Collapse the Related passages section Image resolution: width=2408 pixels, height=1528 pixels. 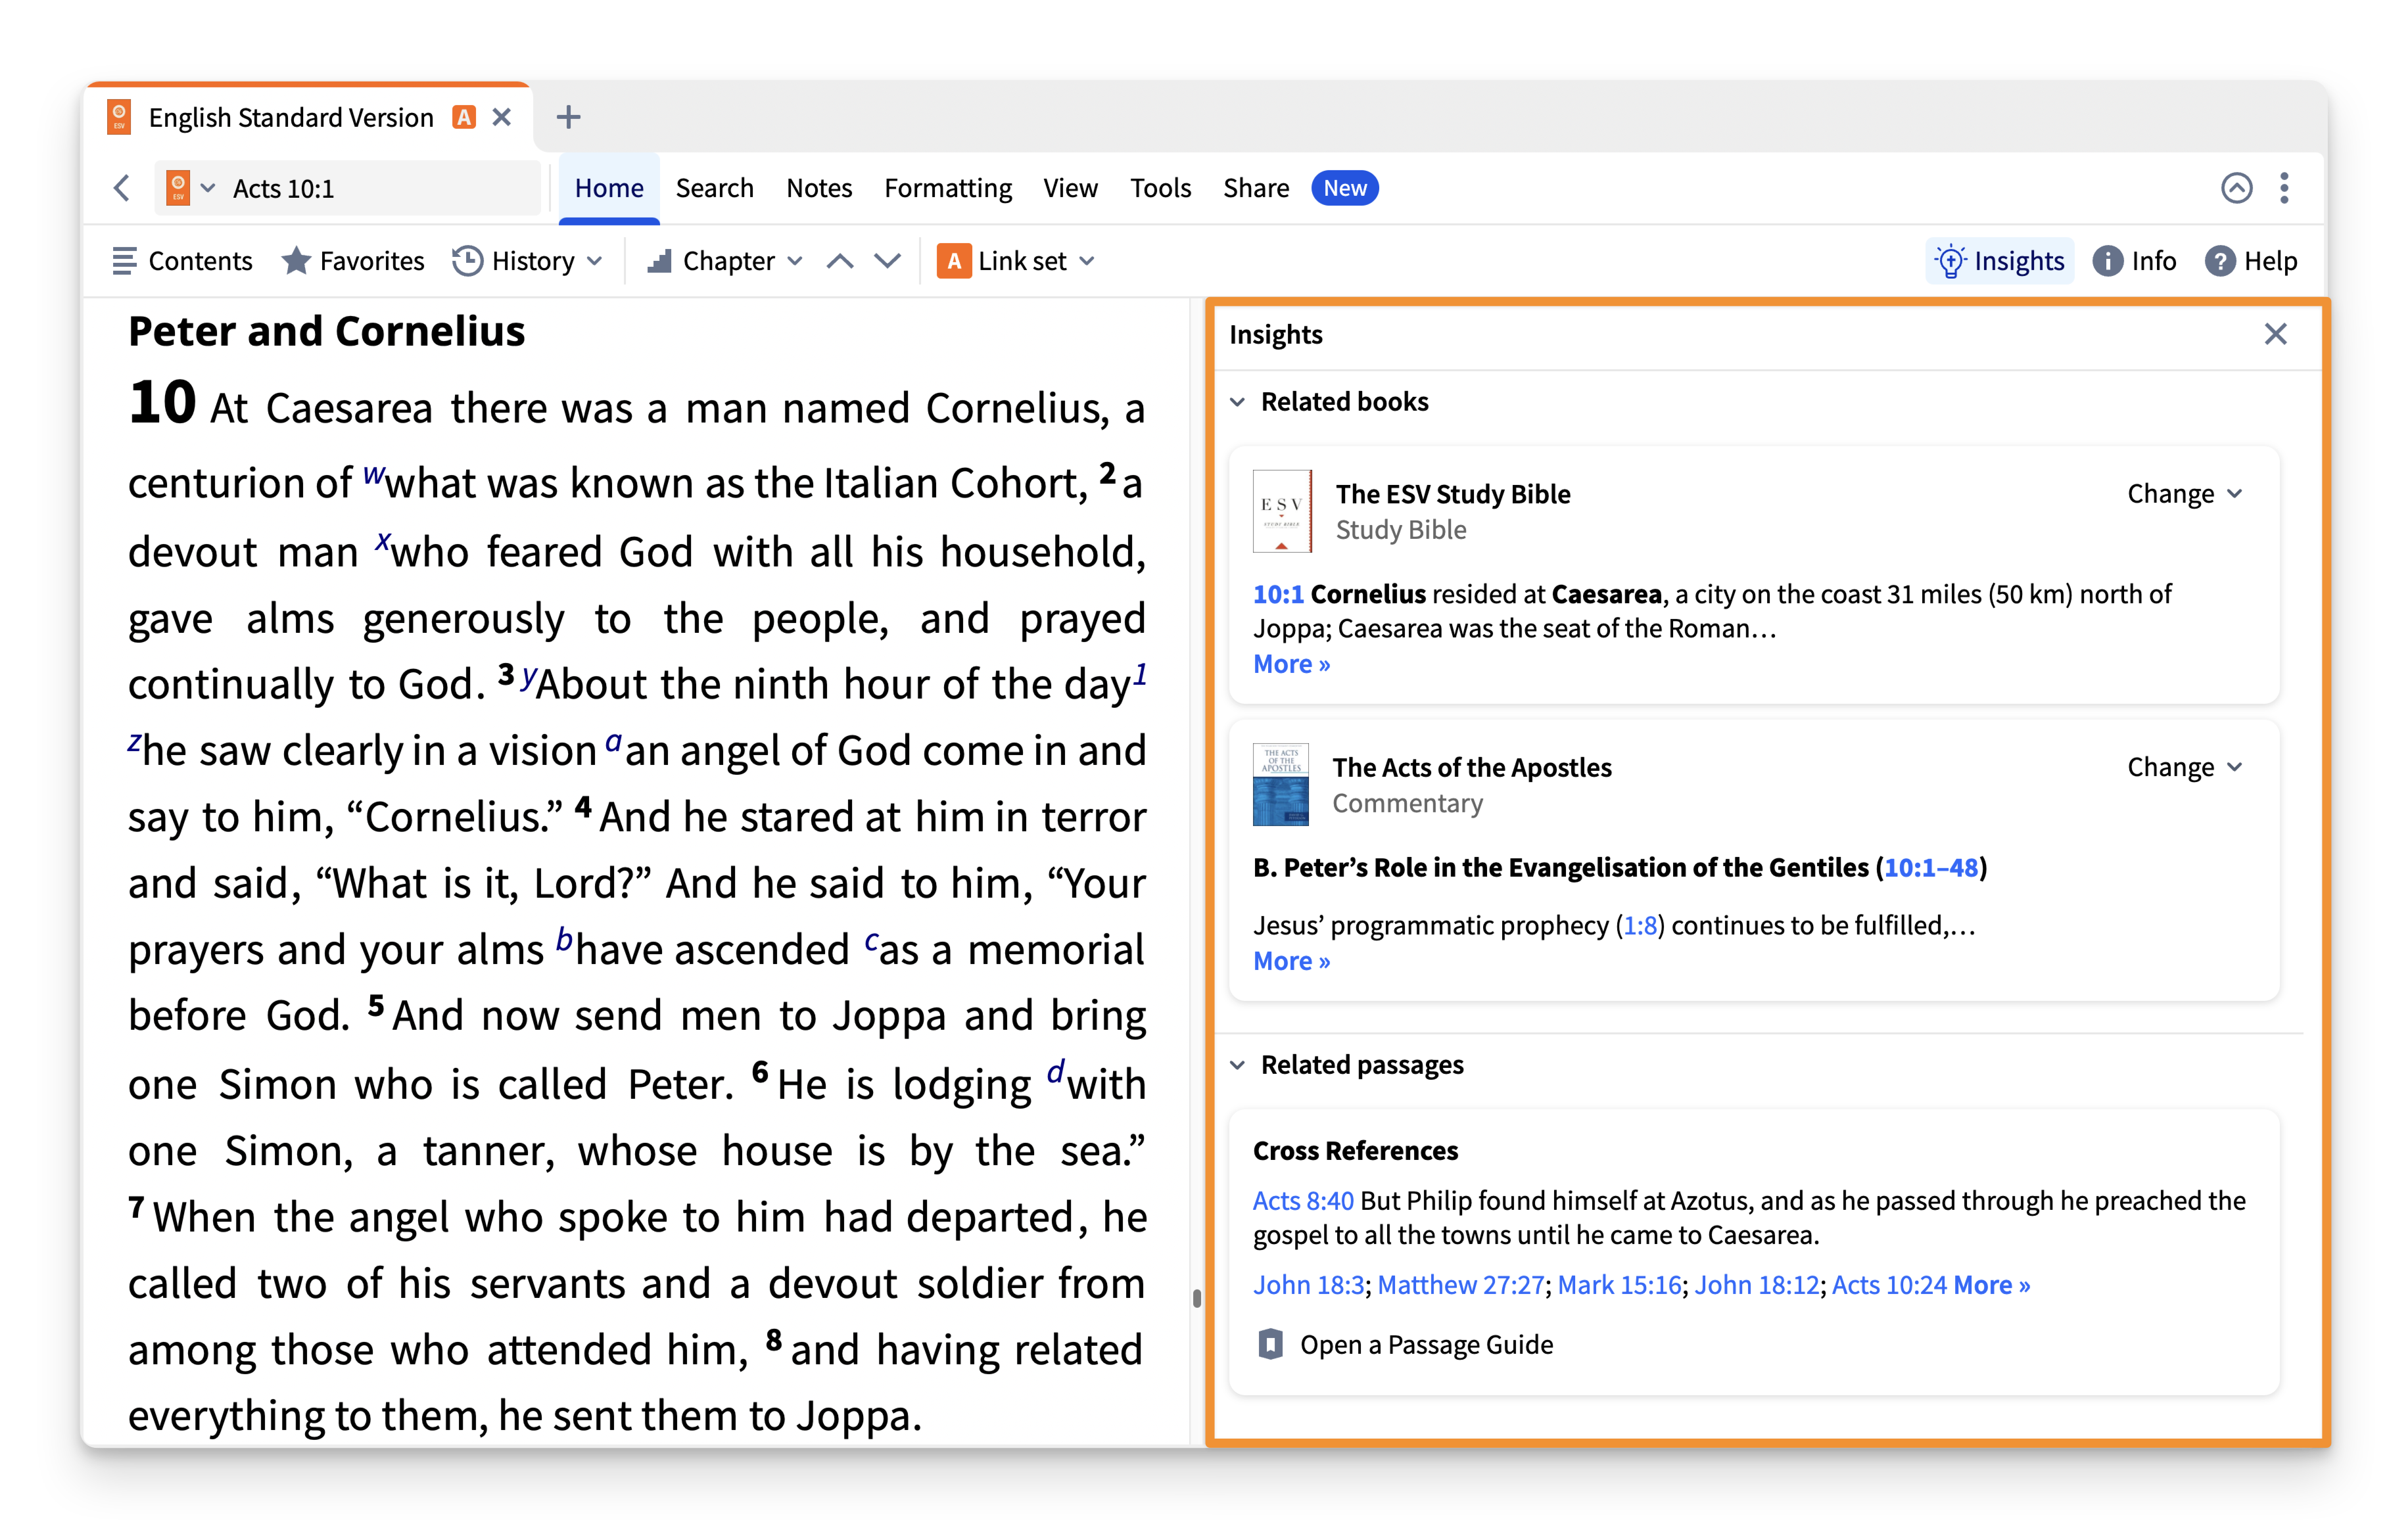point(1237,1065)
